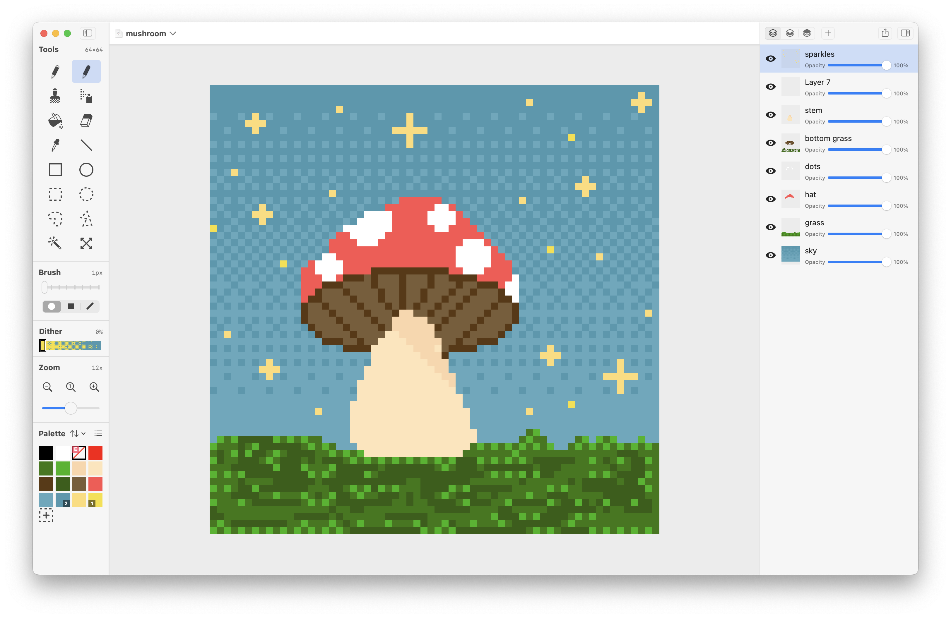Select the line drawing tool
The height and width of the screenshot is (618, 951).
point(86,145)
